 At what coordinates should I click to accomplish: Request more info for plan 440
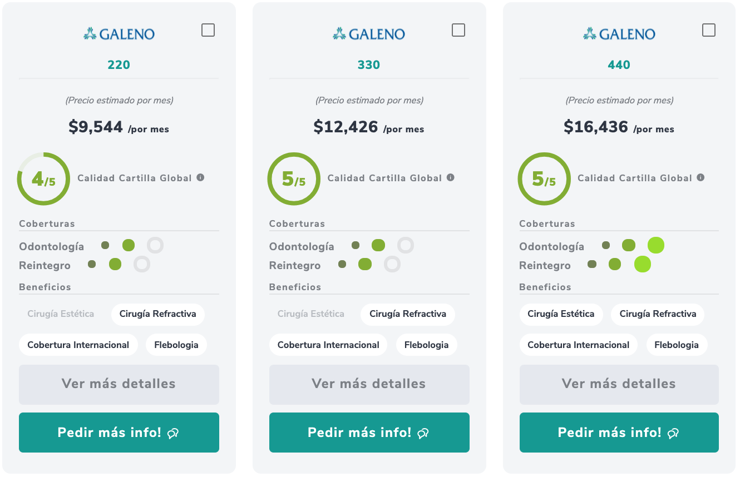(x=619, y=433)
